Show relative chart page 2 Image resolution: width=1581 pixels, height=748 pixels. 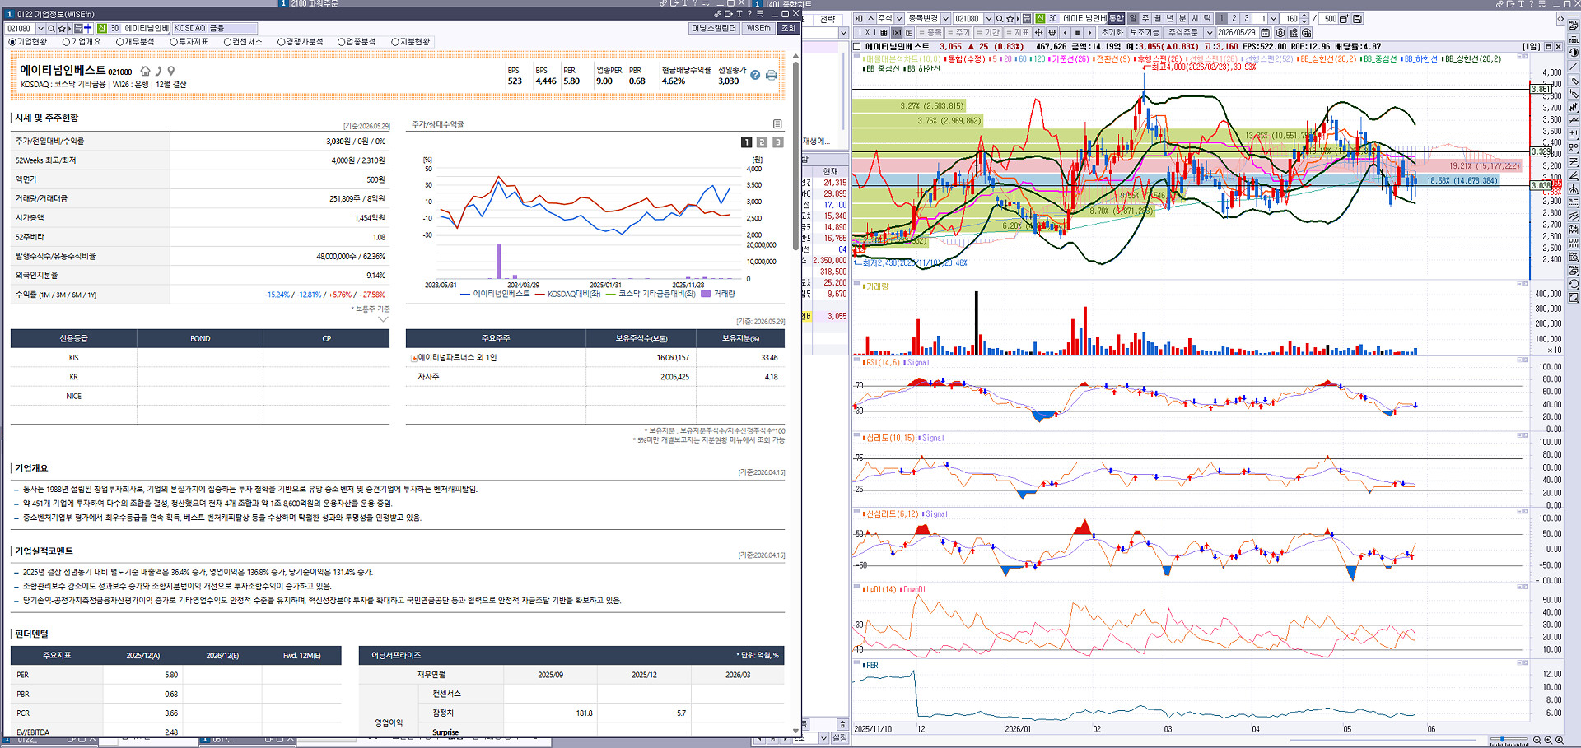(x=762, y=142)
